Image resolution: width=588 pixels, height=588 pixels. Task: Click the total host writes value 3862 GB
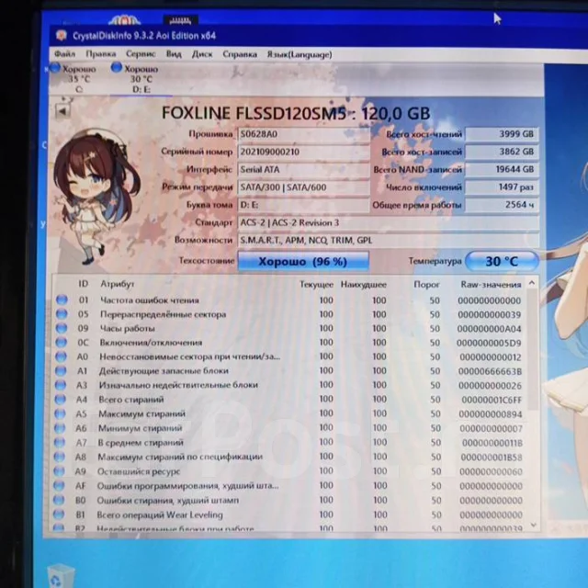tap(502, 152)
